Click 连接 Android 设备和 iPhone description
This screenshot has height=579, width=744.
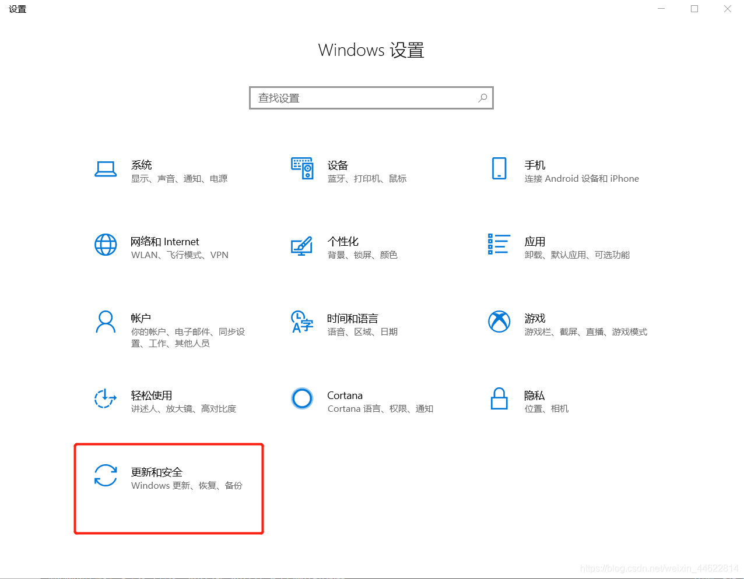[x=582, y=179]
